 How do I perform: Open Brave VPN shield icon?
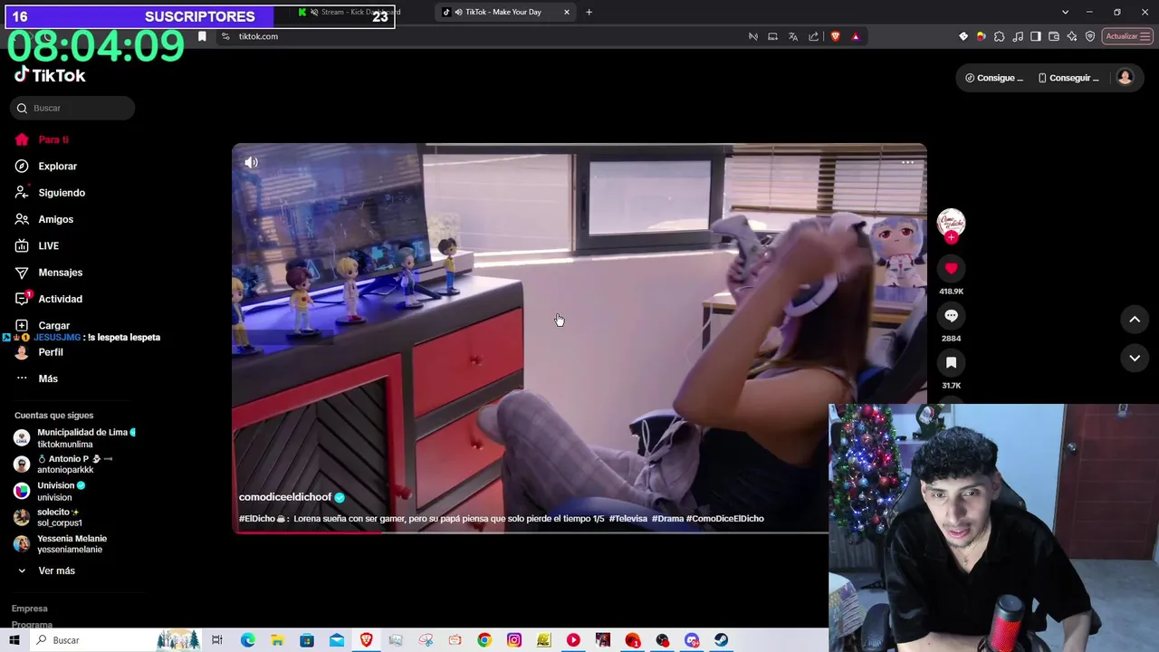pos(1090,36)
